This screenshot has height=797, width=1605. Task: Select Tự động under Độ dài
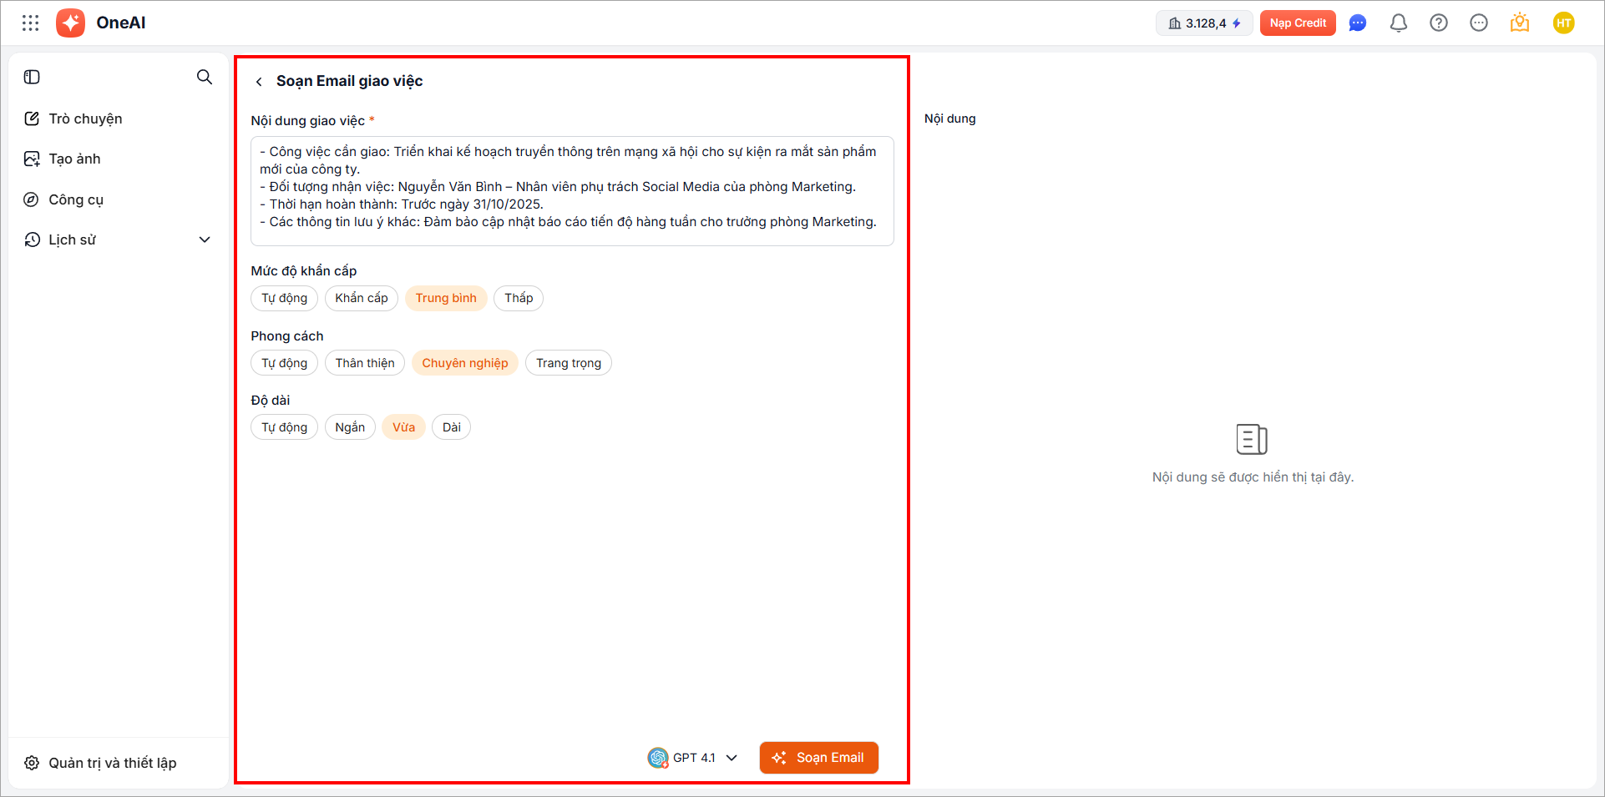coord(284,427)
